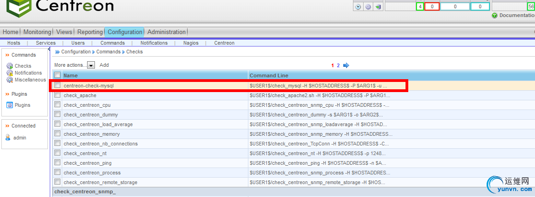Click the green help icon beside Documentation

pyautogui.click(x=494, y=15)
